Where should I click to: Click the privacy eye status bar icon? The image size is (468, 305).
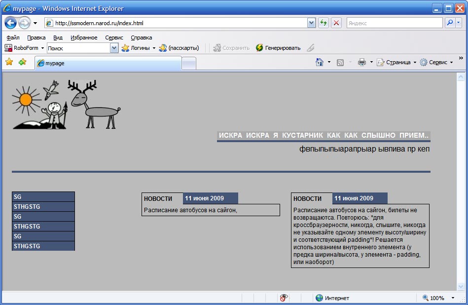[284, 298]
